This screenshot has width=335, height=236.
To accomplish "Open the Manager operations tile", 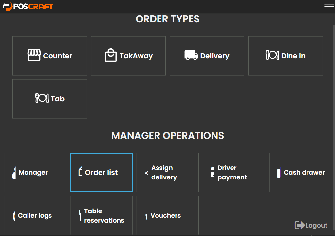I will 35,172.
